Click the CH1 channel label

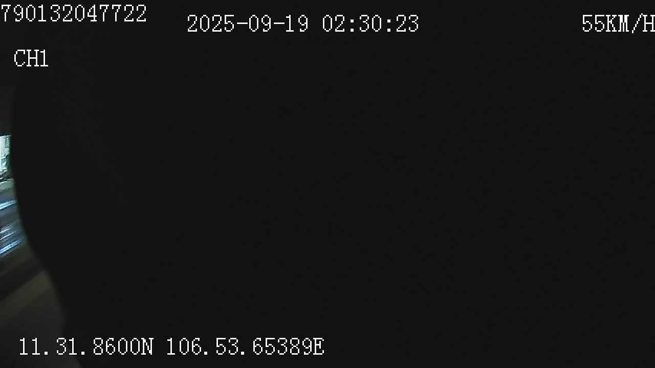point(31,59)
